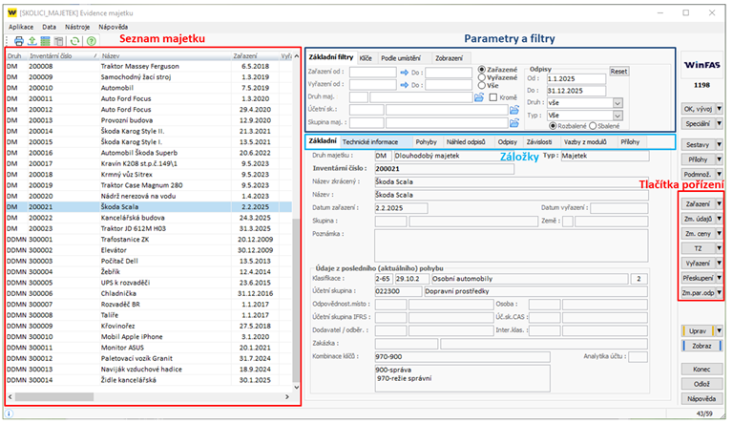Image resolution: width=733 pixels, height=424 pixels.
Task: Open the Nástroje menu
Action: point(77,27)
